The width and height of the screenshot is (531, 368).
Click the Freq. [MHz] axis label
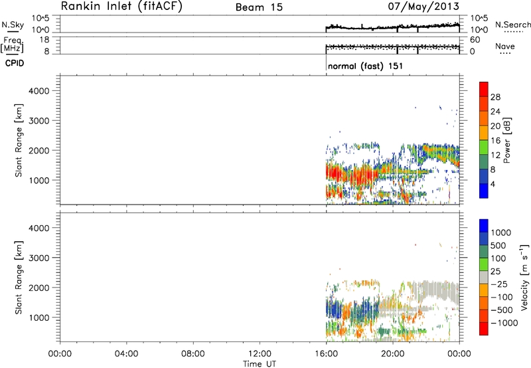click(x=12, y=45)
